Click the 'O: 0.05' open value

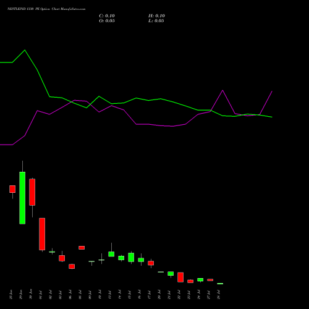coord(107,21)
